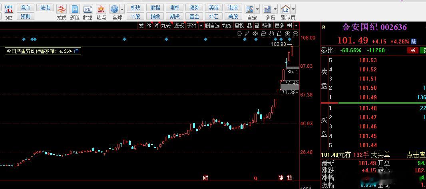This screenshot has width=426, height=189.
Task: Open the 基金 funds tab
Action: [x=194, y=16]
